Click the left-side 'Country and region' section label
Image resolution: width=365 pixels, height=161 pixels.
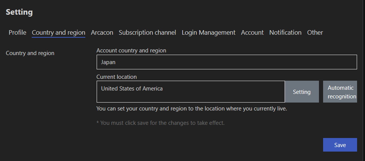pyautogui.click(x=30, y=53)
